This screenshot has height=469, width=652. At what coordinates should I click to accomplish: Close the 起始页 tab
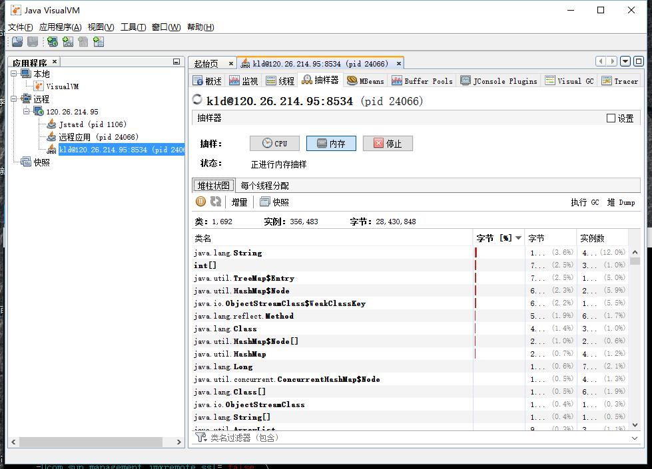(x=231, y=64)
